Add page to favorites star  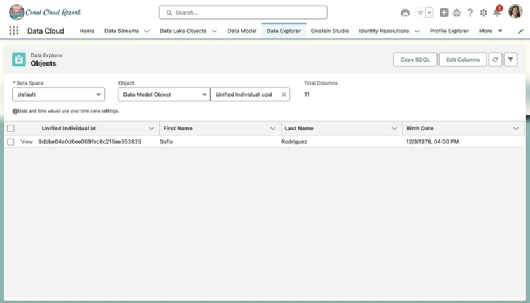[x=420, y=13]
